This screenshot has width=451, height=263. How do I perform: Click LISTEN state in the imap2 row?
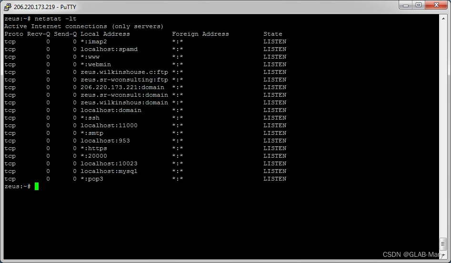point(275,42)
